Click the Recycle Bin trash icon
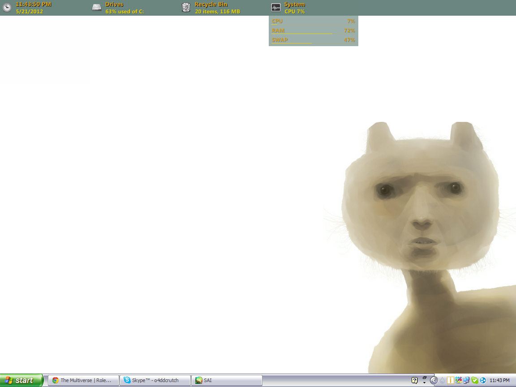 [x=186, y=7]
